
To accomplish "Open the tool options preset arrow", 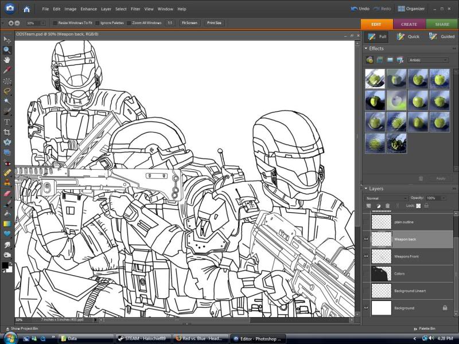I will (x=2, y=23).
